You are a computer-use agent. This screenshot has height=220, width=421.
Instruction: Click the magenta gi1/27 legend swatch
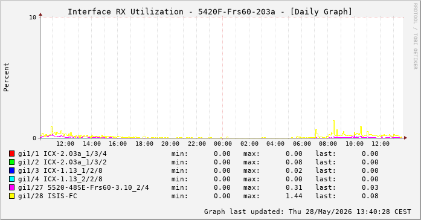pos(11,187)
